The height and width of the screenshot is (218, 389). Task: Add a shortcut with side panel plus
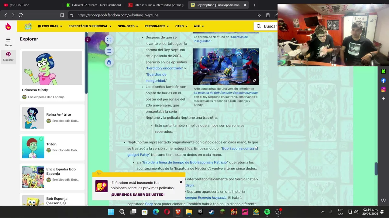tap(383, 99)
